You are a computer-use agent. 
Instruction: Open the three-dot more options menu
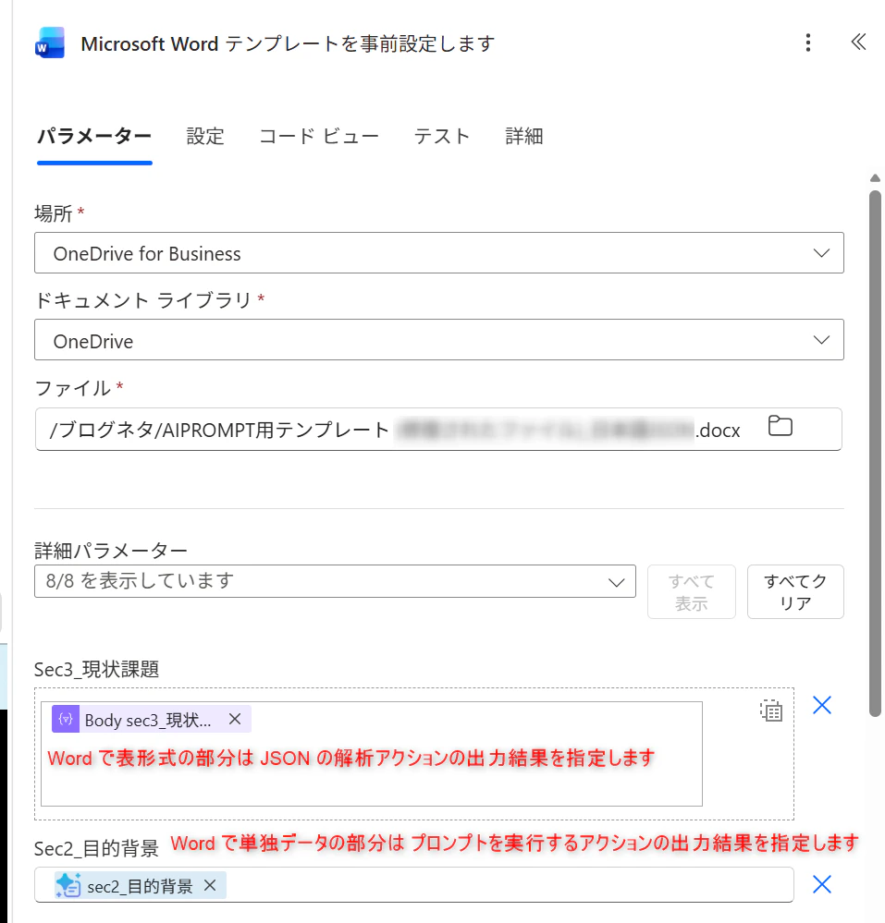[x=808, y=43]
